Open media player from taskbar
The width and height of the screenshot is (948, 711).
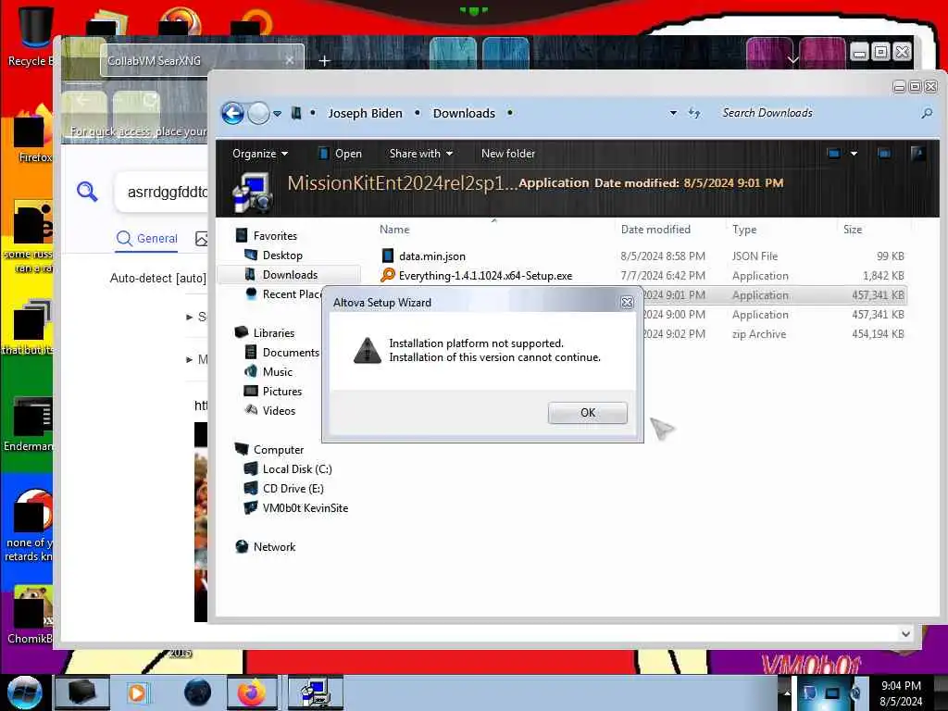click(x=137, y=692)
